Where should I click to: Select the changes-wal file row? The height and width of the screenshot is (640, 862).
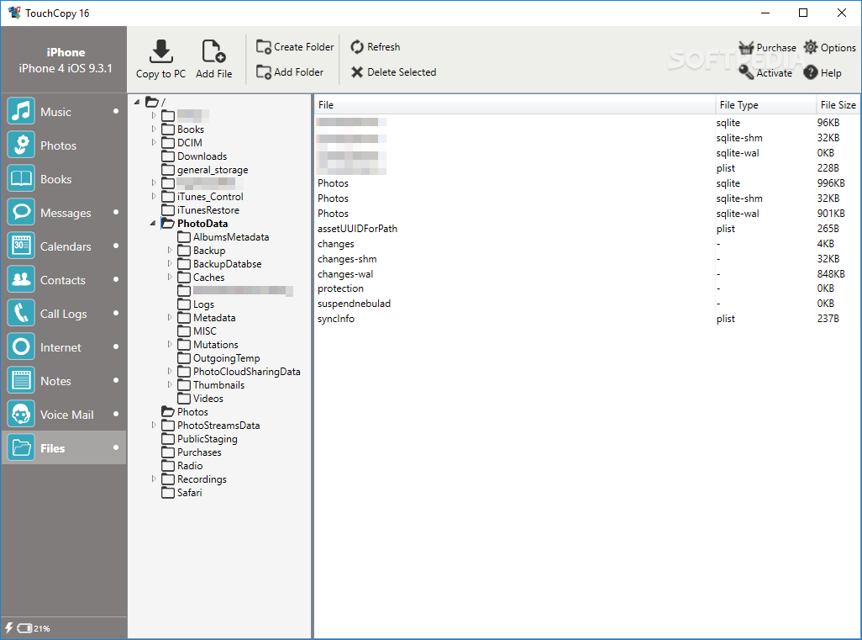pyautogui.click(x=586, y=273)
